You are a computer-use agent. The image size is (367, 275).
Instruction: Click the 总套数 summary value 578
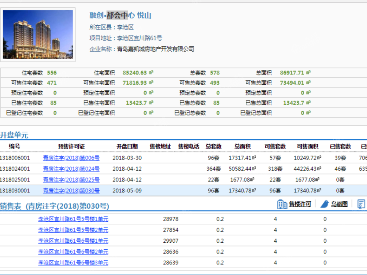tap(215, 73)
